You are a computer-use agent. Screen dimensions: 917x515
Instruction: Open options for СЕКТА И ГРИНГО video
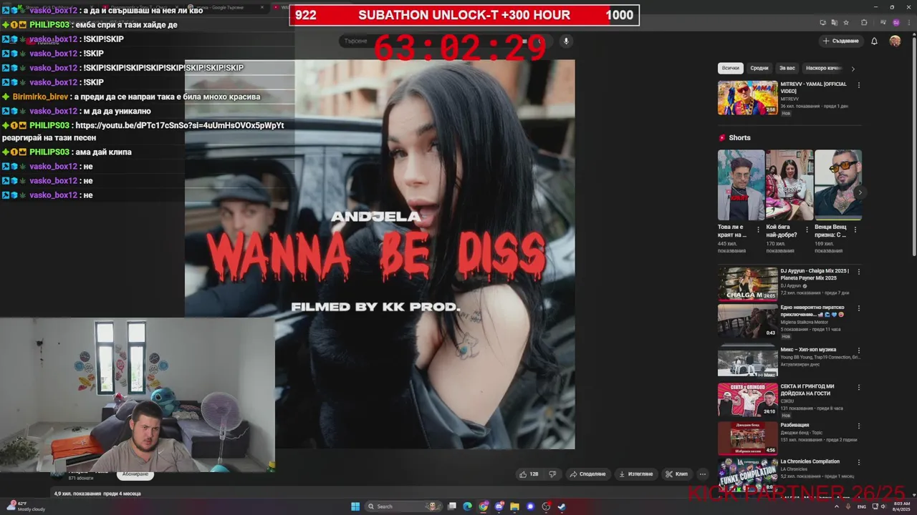click(x=858, y=387)
